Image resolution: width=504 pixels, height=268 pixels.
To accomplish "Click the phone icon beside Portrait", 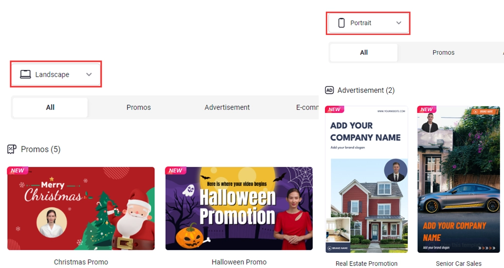I will pyautogui.click(x=341, y=23).
